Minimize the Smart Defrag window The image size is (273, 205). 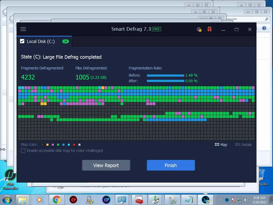coord(223,30)
